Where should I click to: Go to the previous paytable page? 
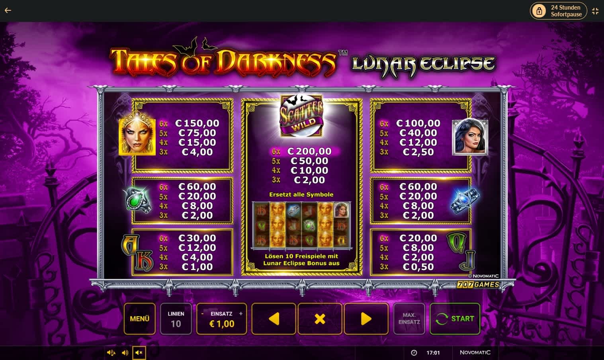click(274, 319)
